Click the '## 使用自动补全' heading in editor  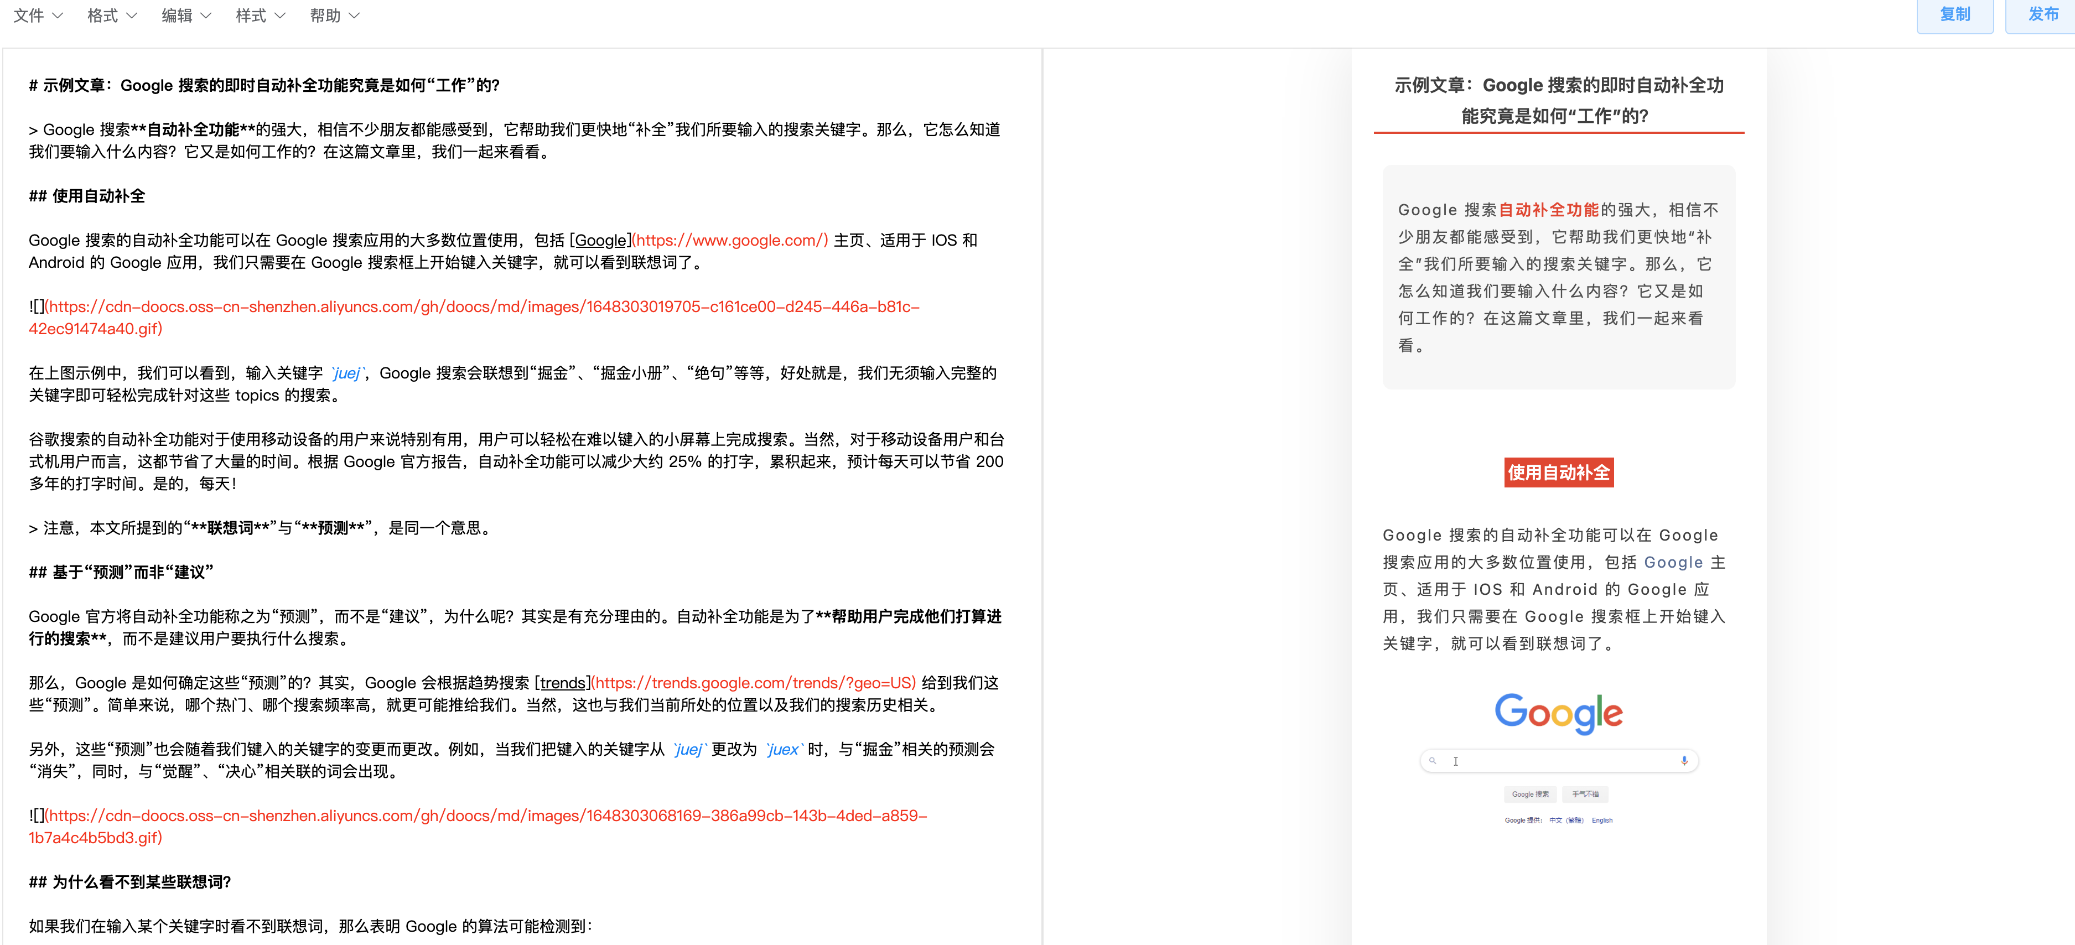pyautogui.click(x=87, y=196)
